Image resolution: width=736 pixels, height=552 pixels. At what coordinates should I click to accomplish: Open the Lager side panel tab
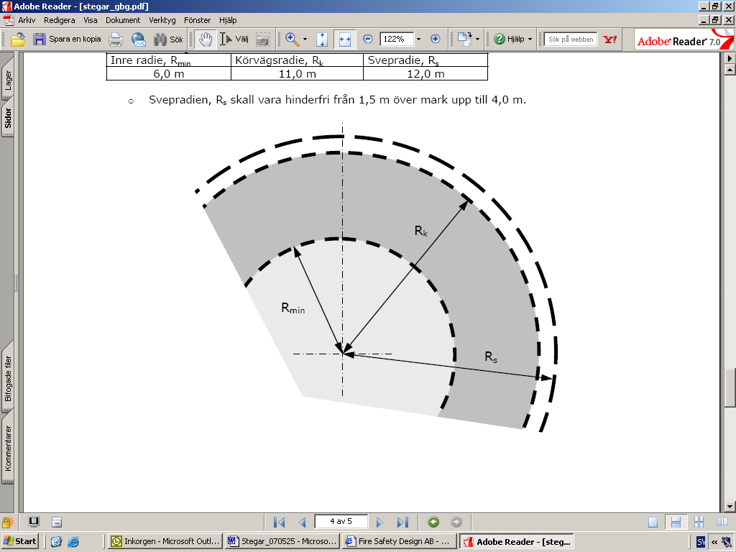point(7,80)
